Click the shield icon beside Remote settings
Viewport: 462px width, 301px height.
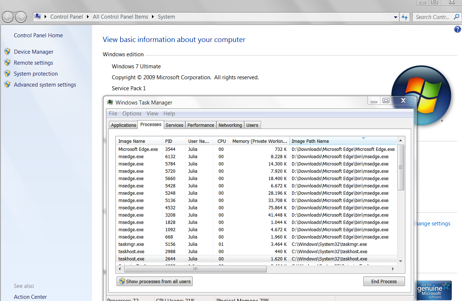click(7, 62)
